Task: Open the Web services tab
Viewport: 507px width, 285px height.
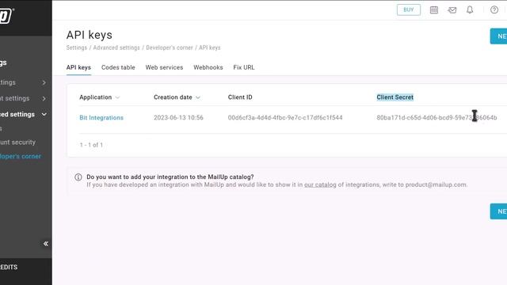Action: [x=164, y=67]
